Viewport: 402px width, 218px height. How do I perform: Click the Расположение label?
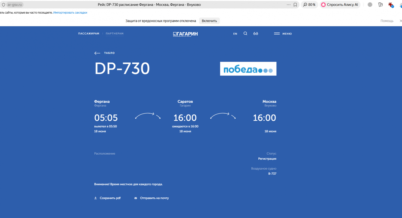click(105, 154)
